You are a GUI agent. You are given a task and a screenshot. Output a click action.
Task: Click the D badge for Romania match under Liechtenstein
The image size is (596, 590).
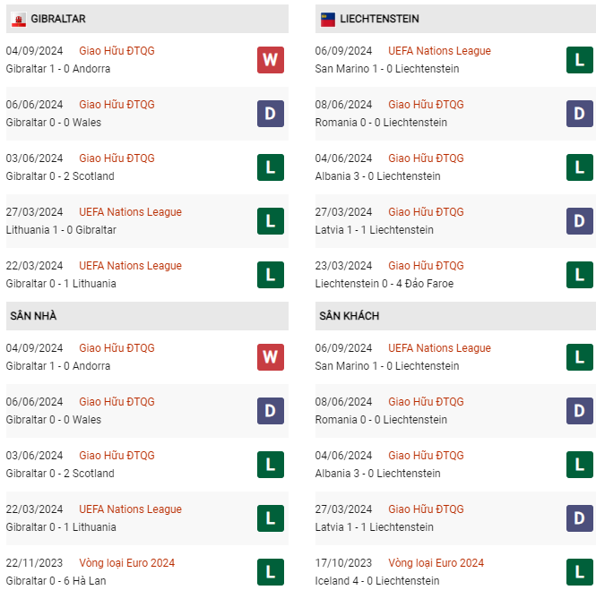(580, 114)
